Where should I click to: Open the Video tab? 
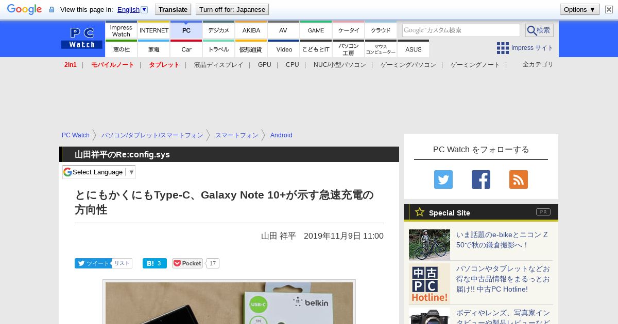[284, 49]
